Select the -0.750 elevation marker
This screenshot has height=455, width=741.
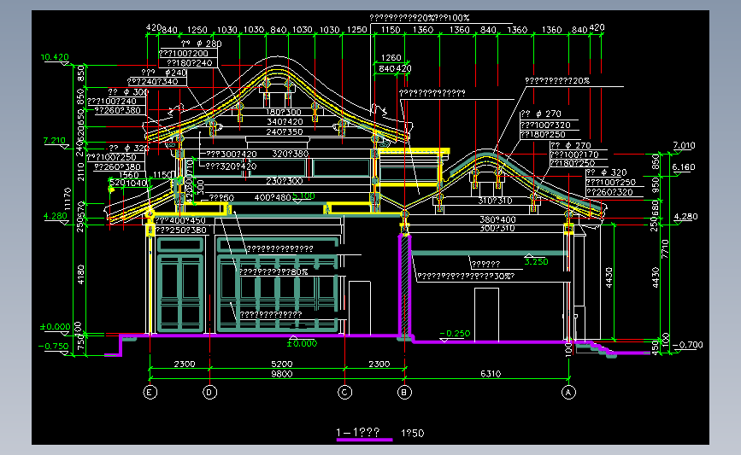pos(53,346)
